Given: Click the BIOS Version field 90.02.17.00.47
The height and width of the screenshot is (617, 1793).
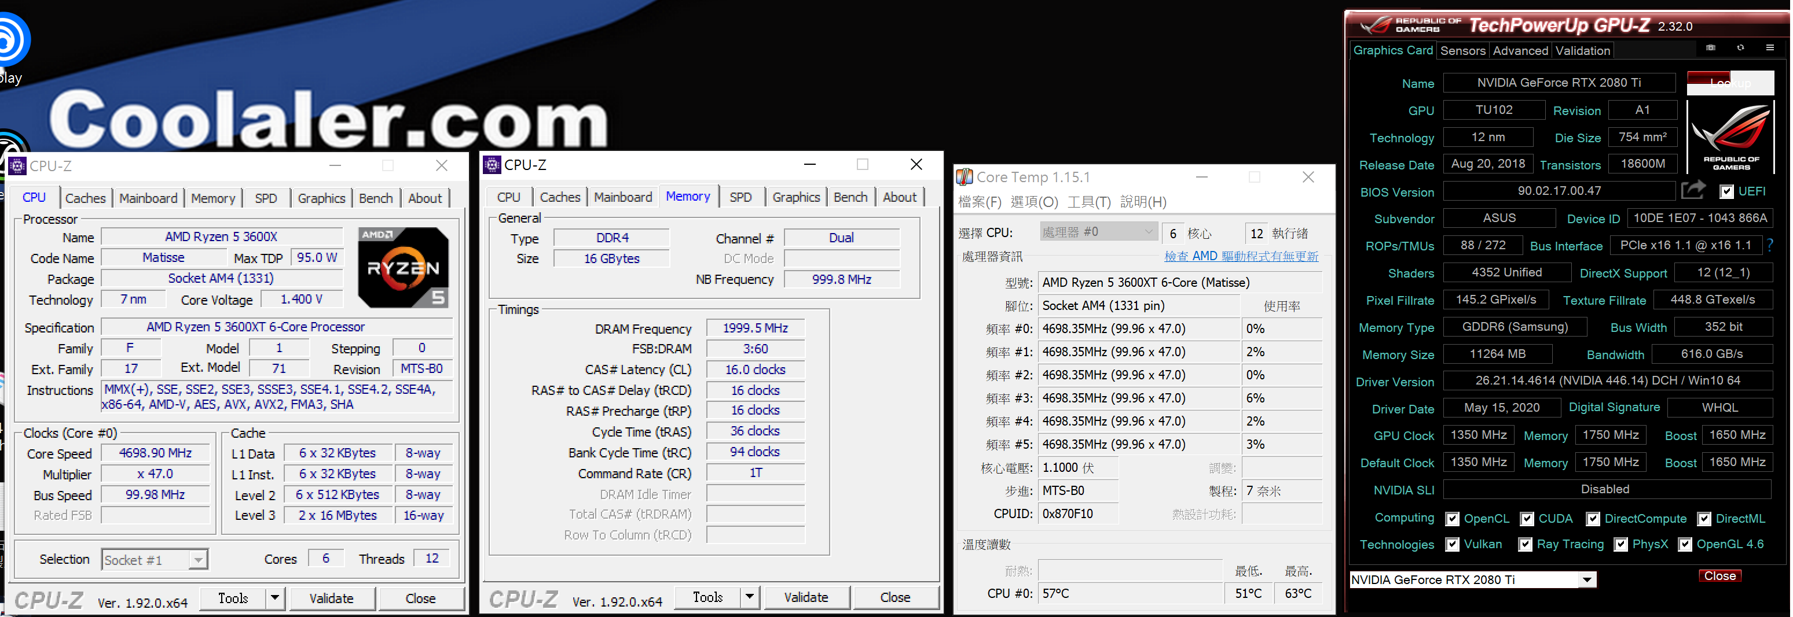Looking at the screenshot, I should coord(1559,190).
